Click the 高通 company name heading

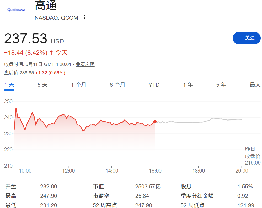46,5
